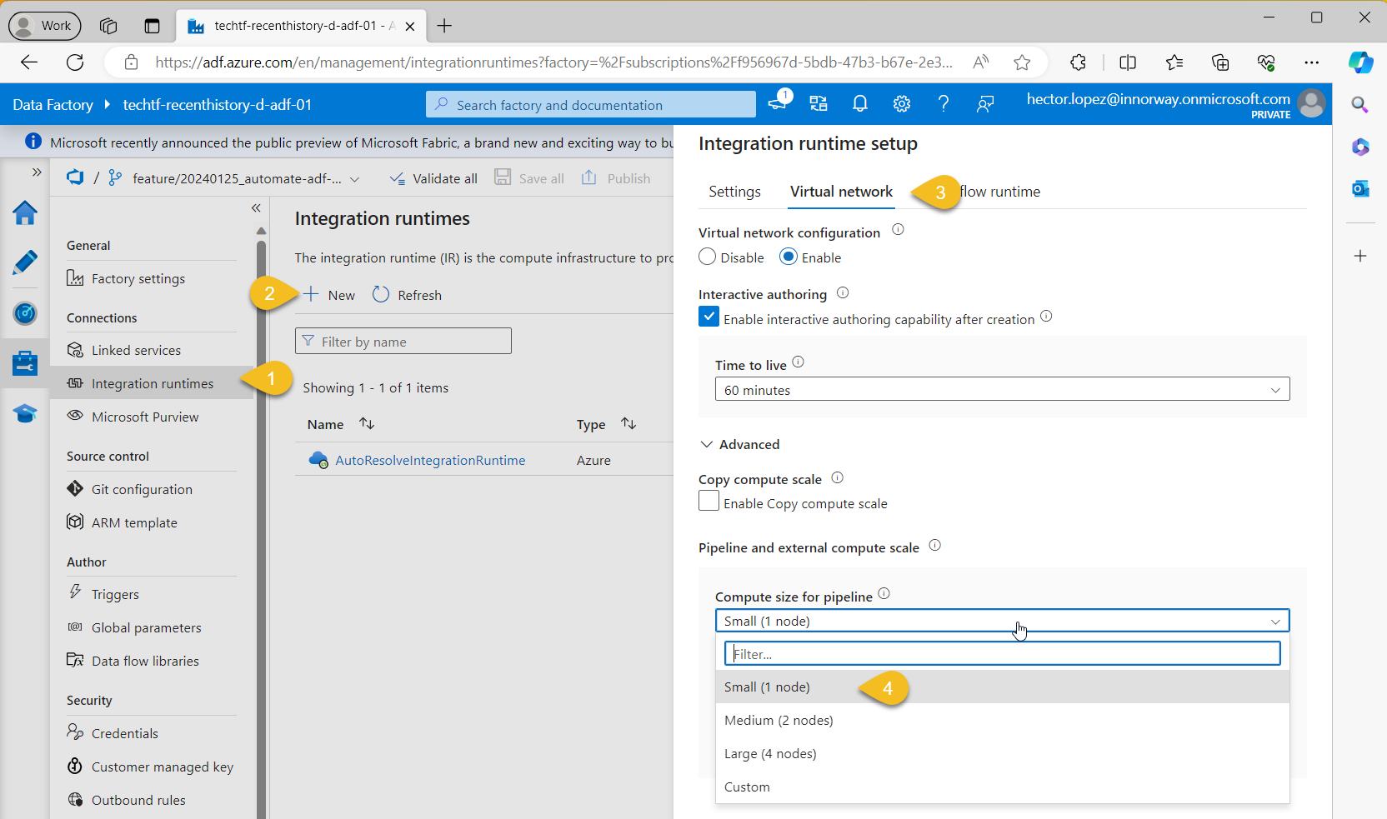
Task: Open the Learning Center graduation cap icon
Action: pyautogui.click(x=25, y=413)
